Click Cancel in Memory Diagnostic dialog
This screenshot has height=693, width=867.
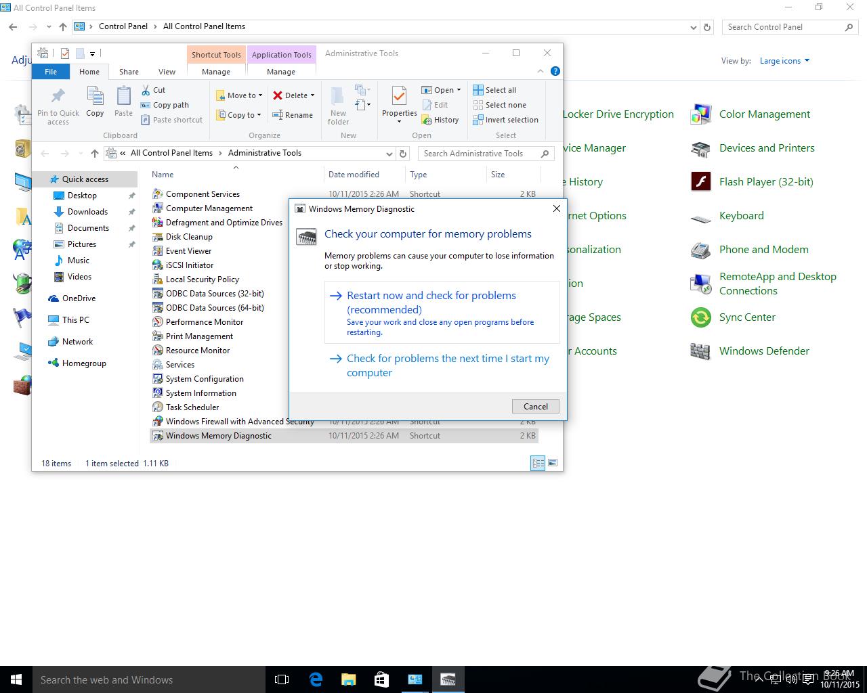click(x=535, y=406)
